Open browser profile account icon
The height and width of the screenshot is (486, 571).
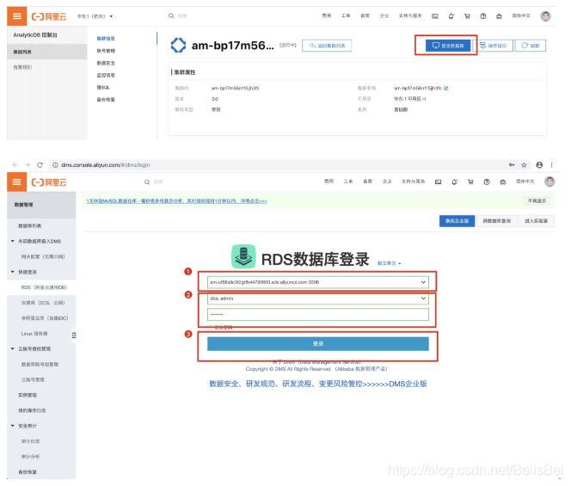pos(539,164)
